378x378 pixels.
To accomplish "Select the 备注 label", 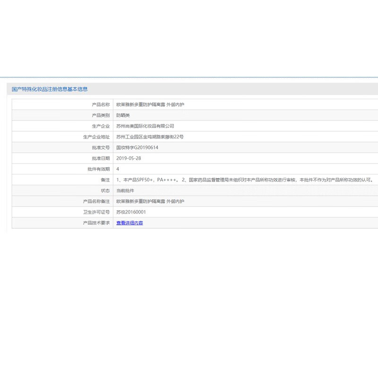I will (x=105, y=180).
